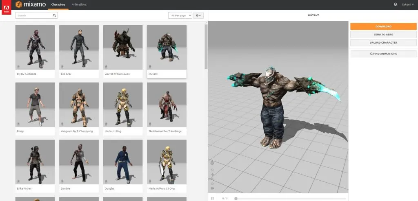Select the Warrok W Kurniawan character

[x=123, y=52]
